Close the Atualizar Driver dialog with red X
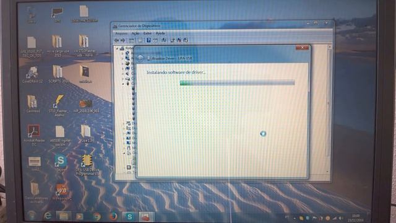The width and height of the screenshot is (396, 223). 302,48
